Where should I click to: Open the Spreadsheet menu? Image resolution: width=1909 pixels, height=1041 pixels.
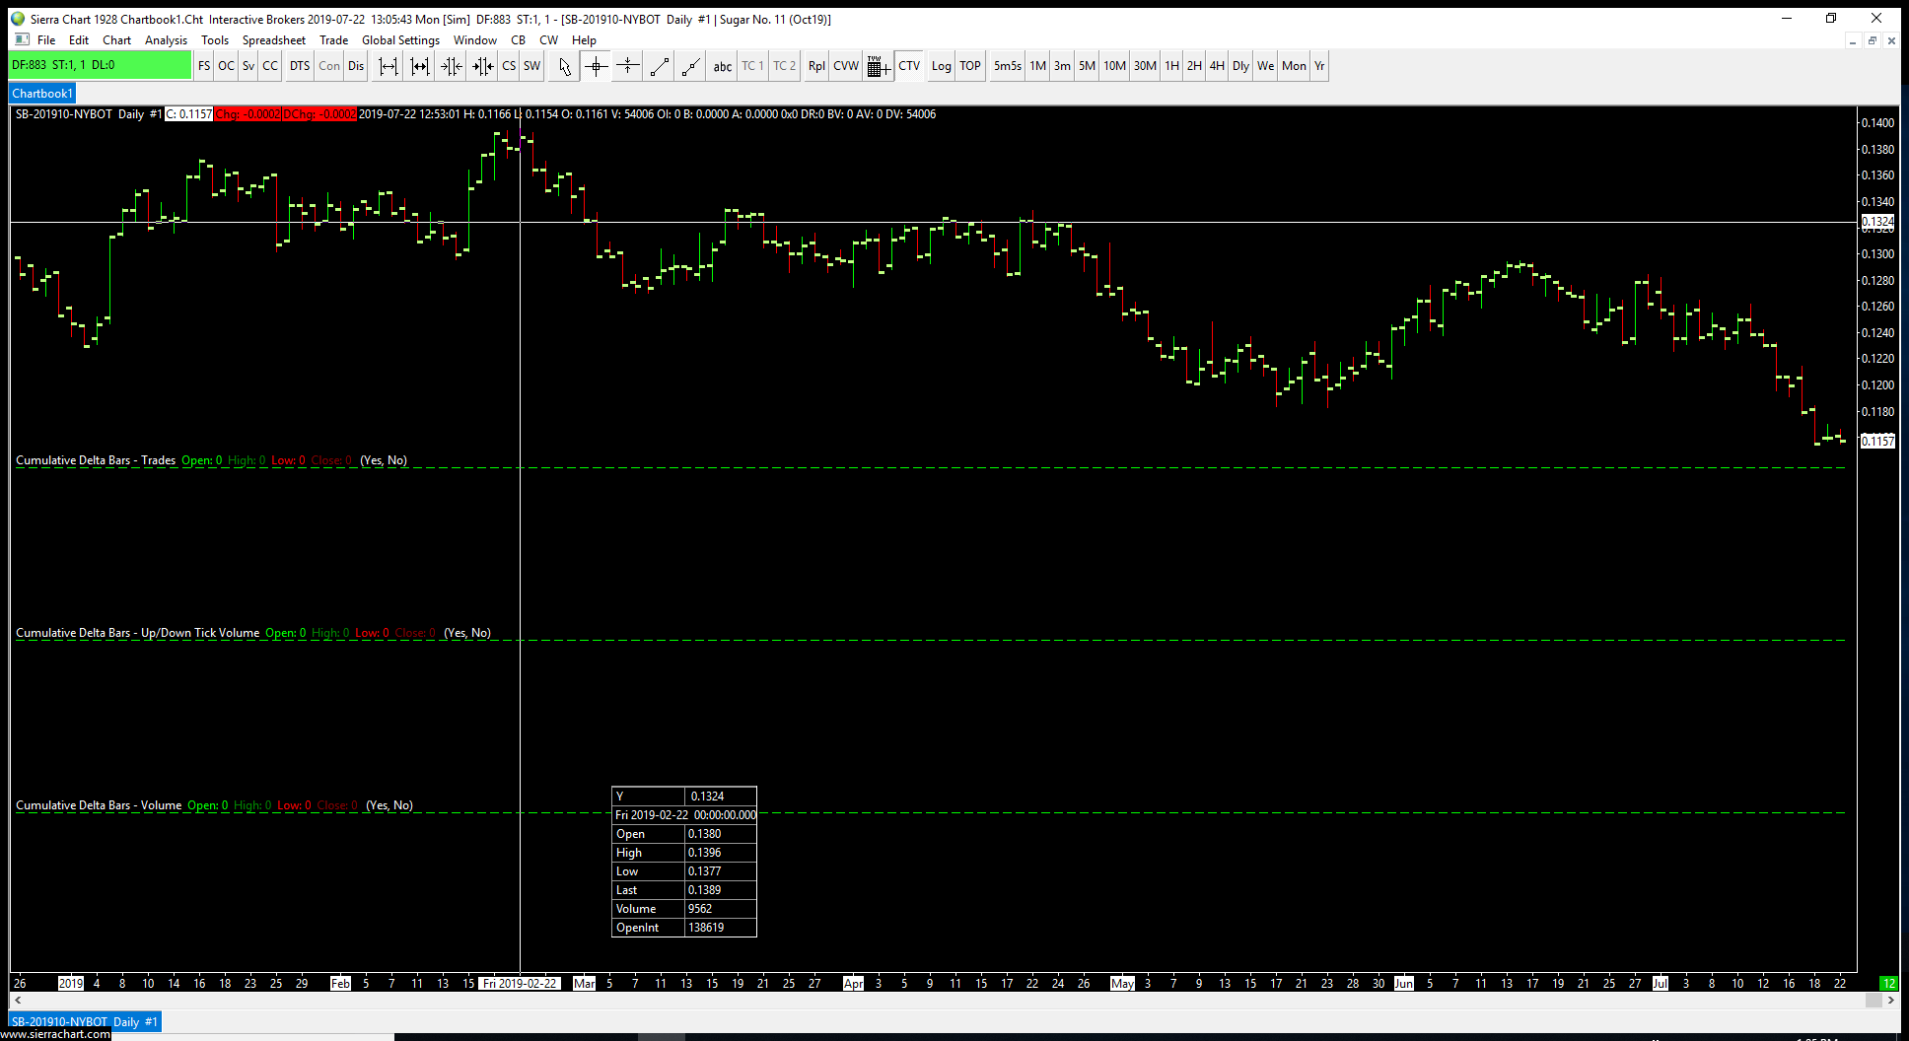[274, 40]
